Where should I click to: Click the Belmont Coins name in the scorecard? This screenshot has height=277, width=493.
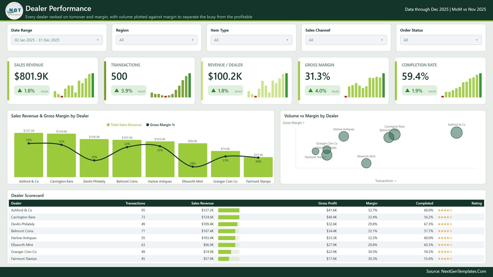point(22,231)
